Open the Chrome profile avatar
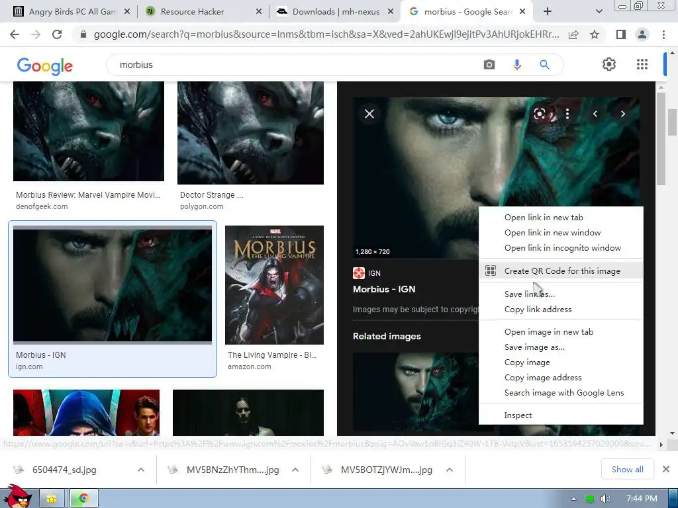The height and width of the screenshot is (508, 678). (x=642, y=34)
